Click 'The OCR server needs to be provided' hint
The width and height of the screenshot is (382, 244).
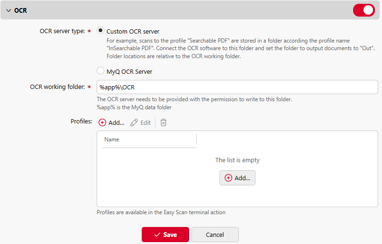point(194,99)
